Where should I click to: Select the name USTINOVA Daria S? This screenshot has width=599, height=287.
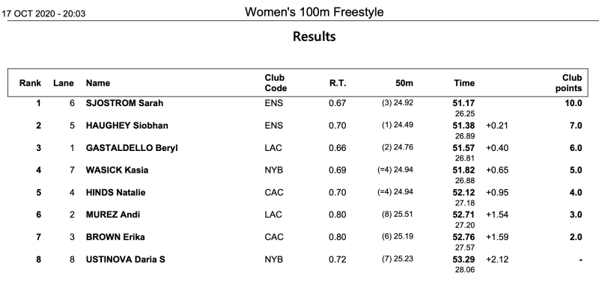tap(125, 259)
